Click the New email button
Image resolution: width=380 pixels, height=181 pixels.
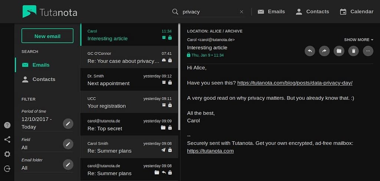click(47, 36)
